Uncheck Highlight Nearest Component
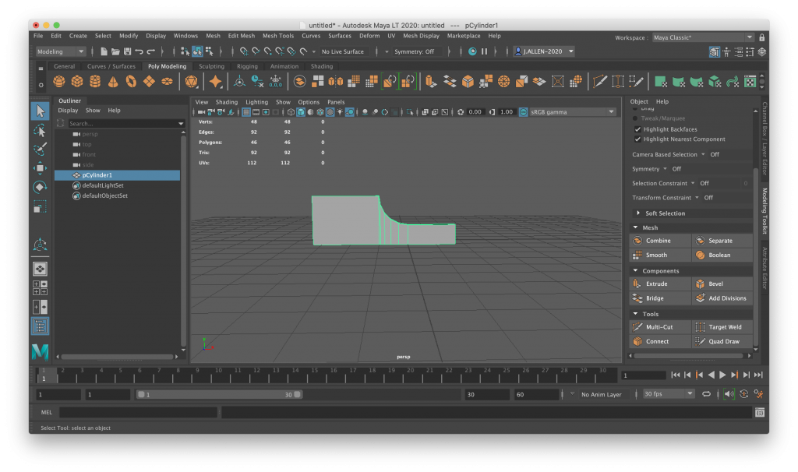 637,139
